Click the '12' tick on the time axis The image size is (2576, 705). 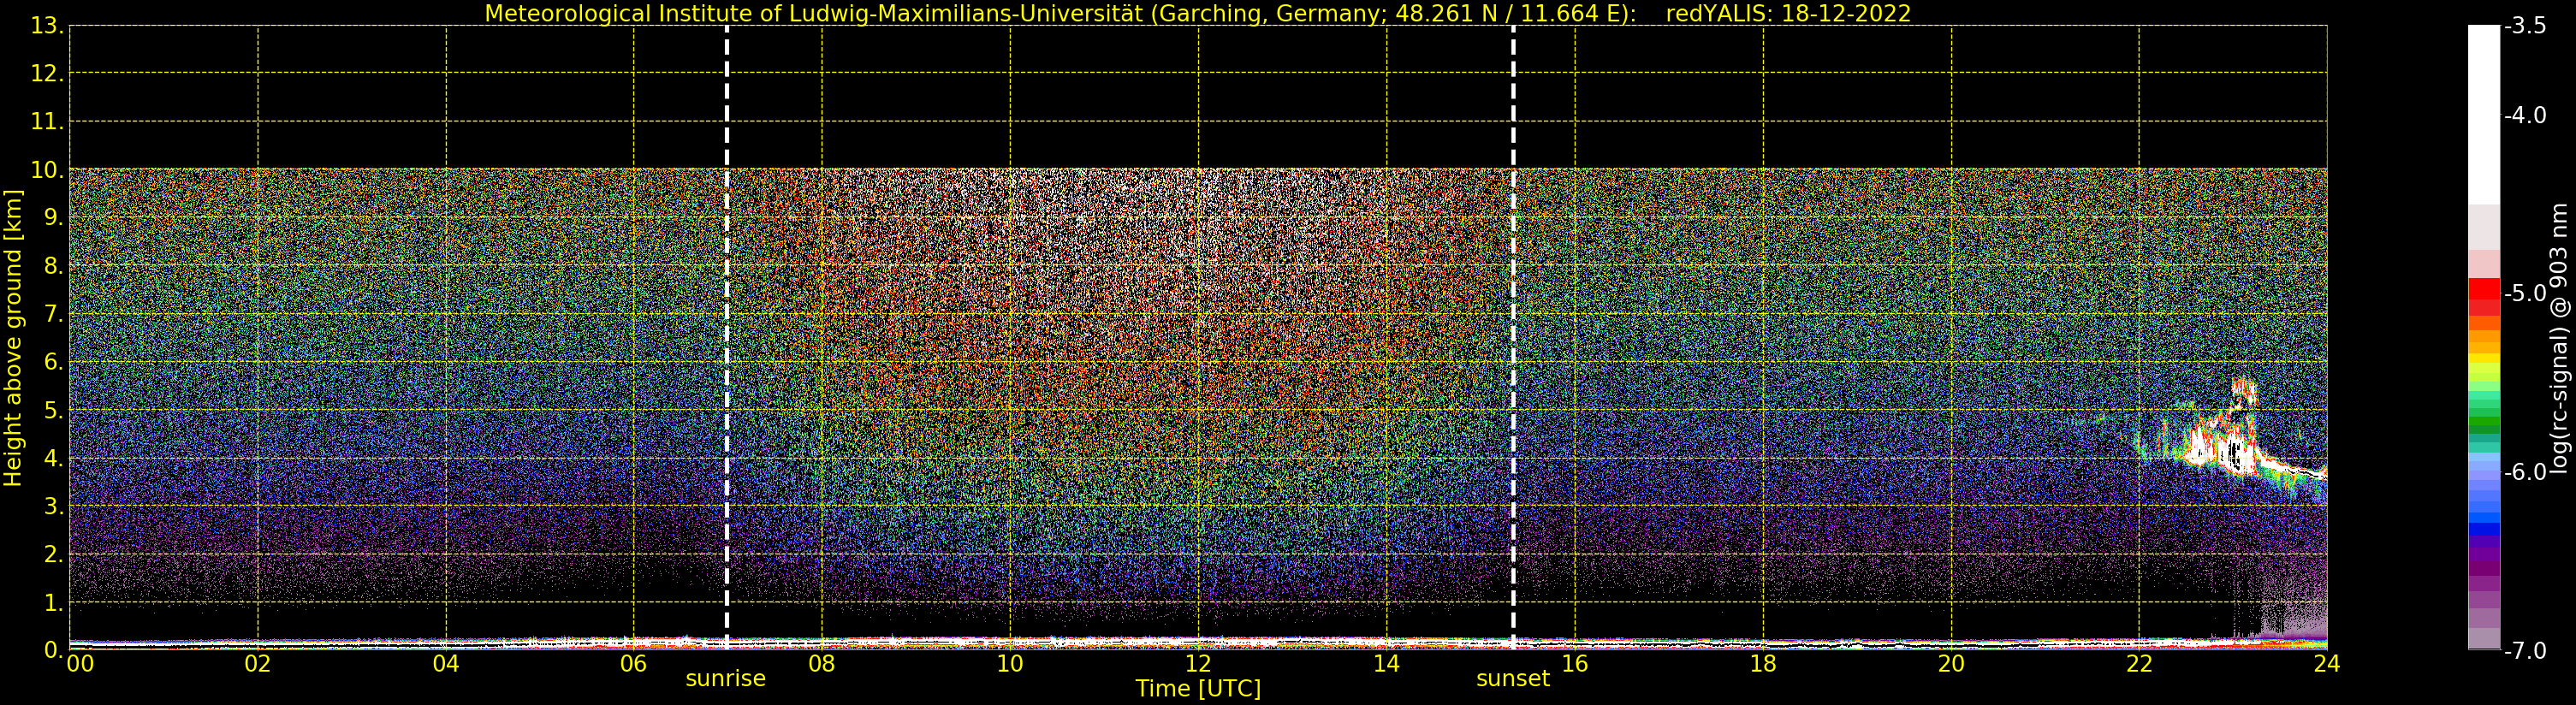[1198, 663]
